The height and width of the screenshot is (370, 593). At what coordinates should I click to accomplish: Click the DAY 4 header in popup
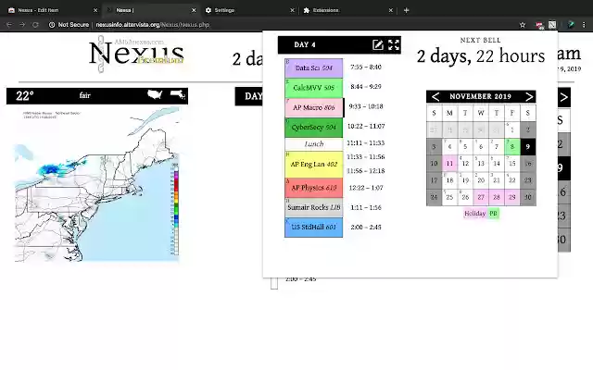pyautogui.click(x=305, y=45)
